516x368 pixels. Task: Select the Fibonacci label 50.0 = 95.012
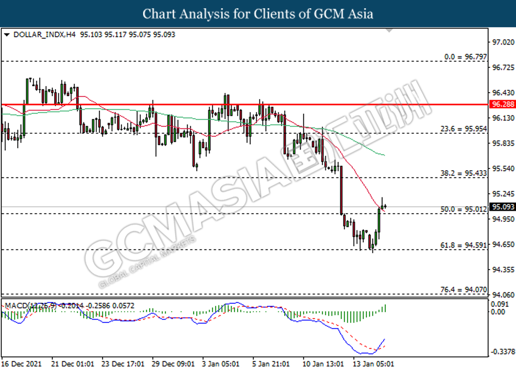coord(464,209)
